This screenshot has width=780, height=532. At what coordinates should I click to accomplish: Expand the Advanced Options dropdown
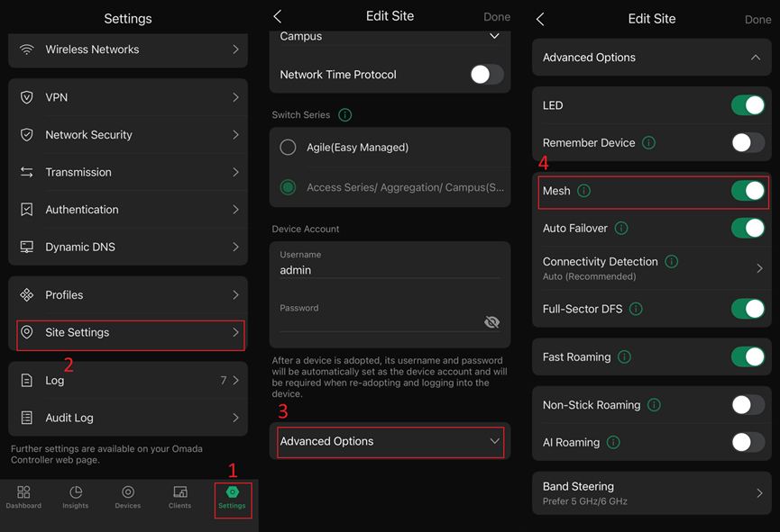(390, 441)
